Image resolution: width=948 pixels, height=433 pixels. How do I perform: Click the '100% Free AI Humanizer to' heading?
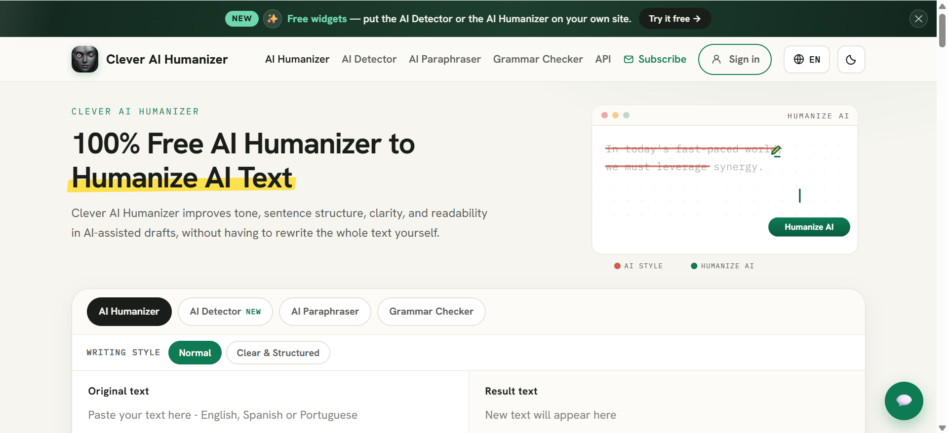pos(243,144)
